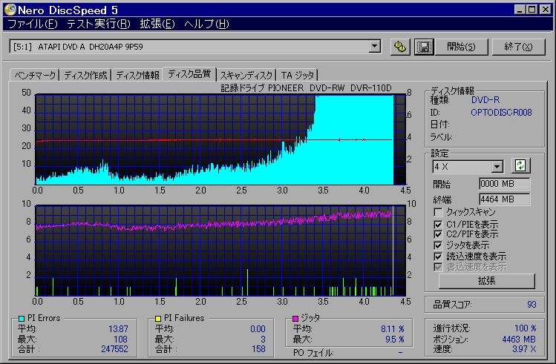Click the floppy disk save icon
556x364 pixels.
point(424,47)
